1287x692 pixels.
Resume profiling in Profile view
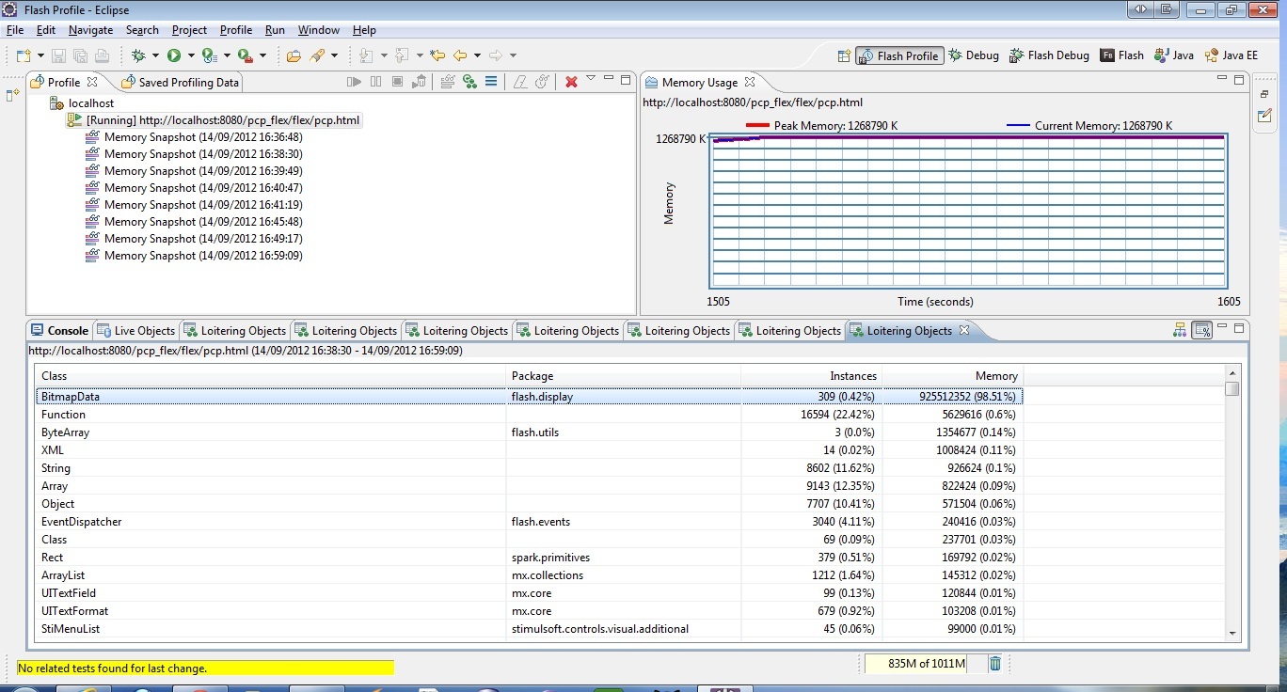tap(354, 82)
